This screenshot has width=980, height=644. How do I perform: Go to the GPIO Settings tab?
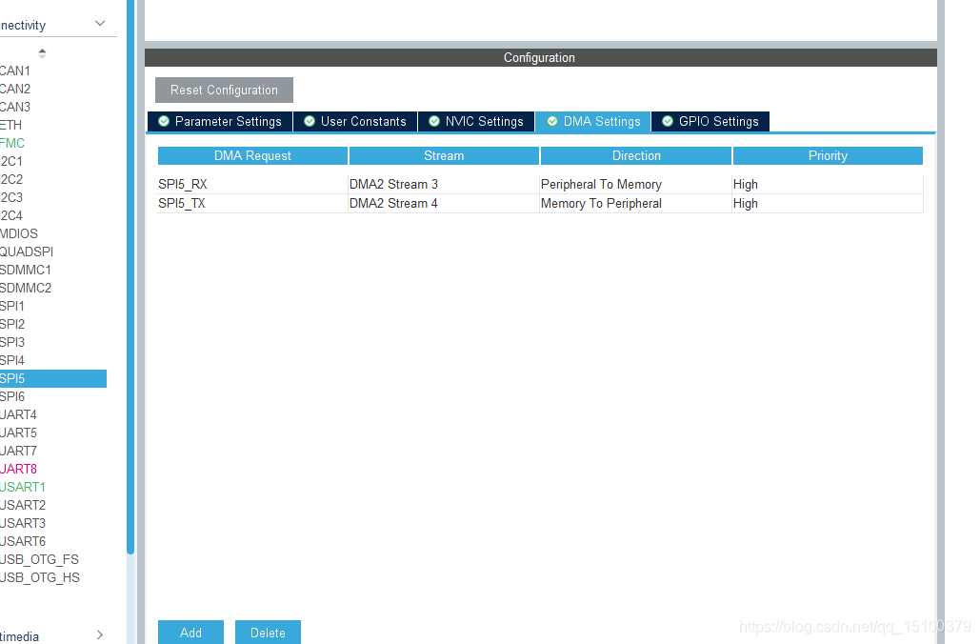pyautogui.click(x=710, y=121)
